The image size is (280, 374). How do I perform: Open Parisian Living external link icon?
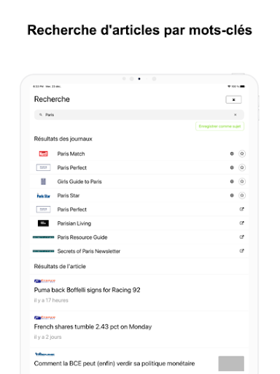241,223
